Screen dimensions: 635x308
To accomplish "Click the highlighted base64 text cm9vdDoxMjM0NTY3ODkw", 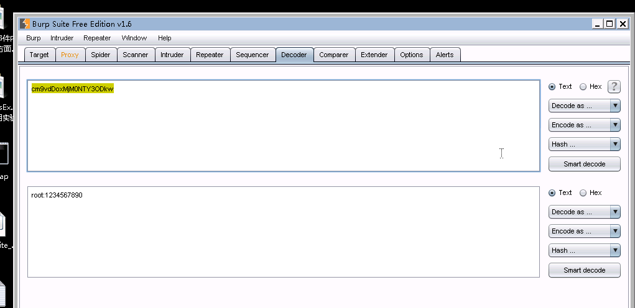I will tap(73, 89).
